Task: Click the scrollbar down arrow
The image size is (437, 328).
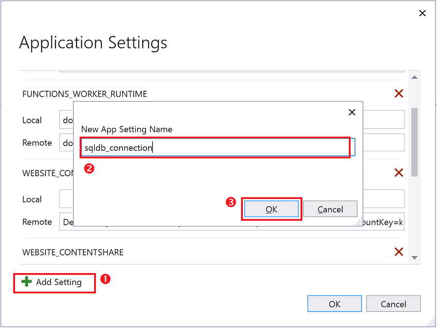Action: [415, 258]
